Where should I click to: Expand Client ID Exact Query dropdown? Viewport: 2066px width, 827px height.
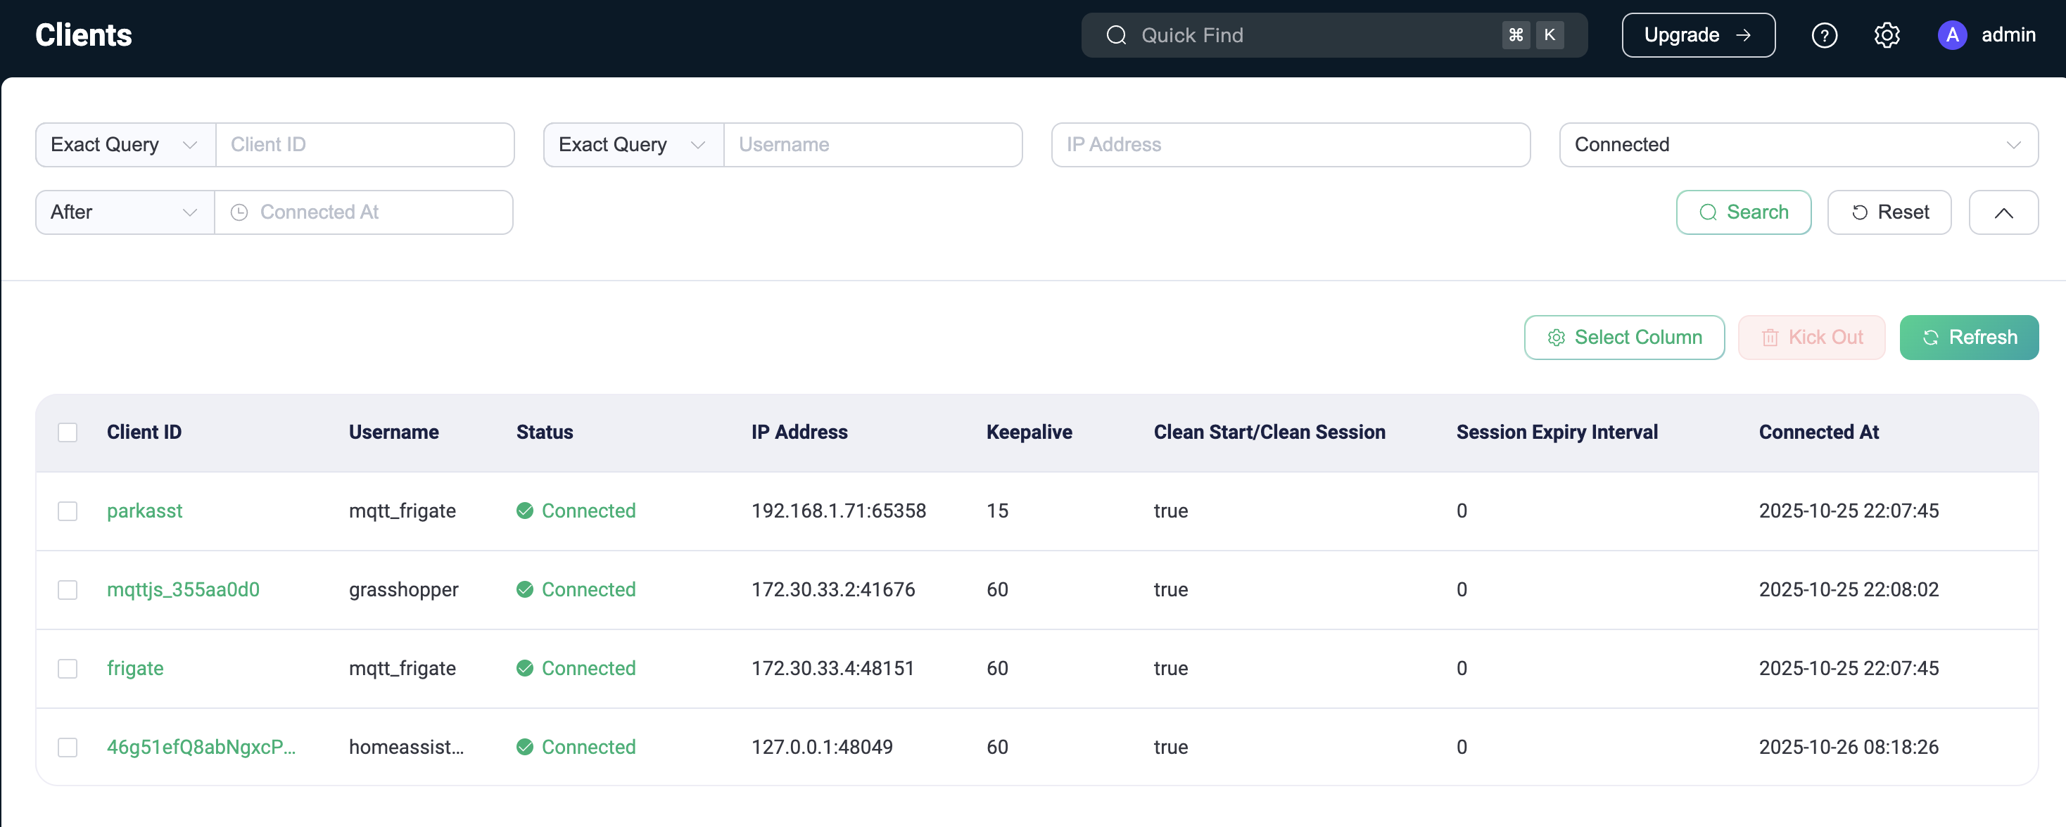pyautogui.click(x=125, y=145)
